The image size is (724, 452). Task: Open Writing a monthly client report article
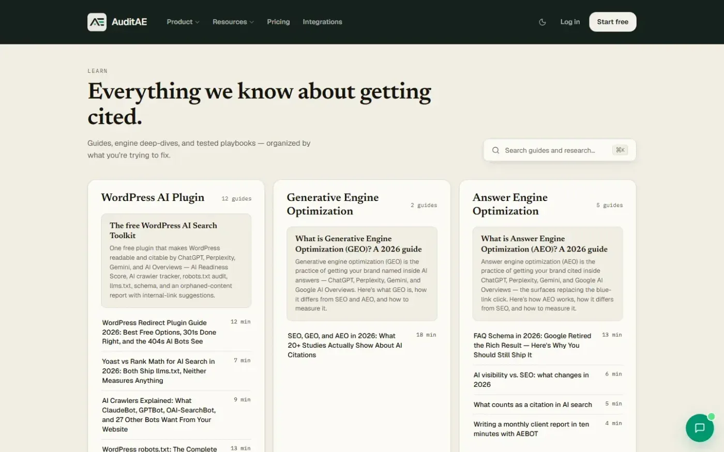[x=548, y=429]
